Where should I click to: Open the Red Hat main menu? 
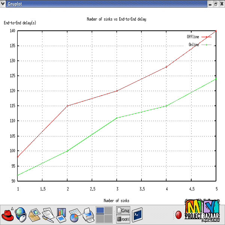(8, 215)
